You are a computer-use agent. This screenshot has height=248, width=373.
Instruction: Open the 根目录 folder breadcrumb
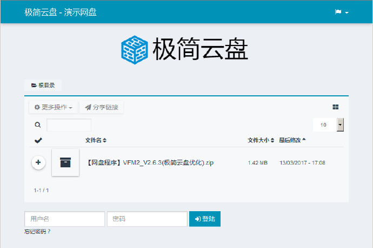pyautogui.click(x=43, y=86)
